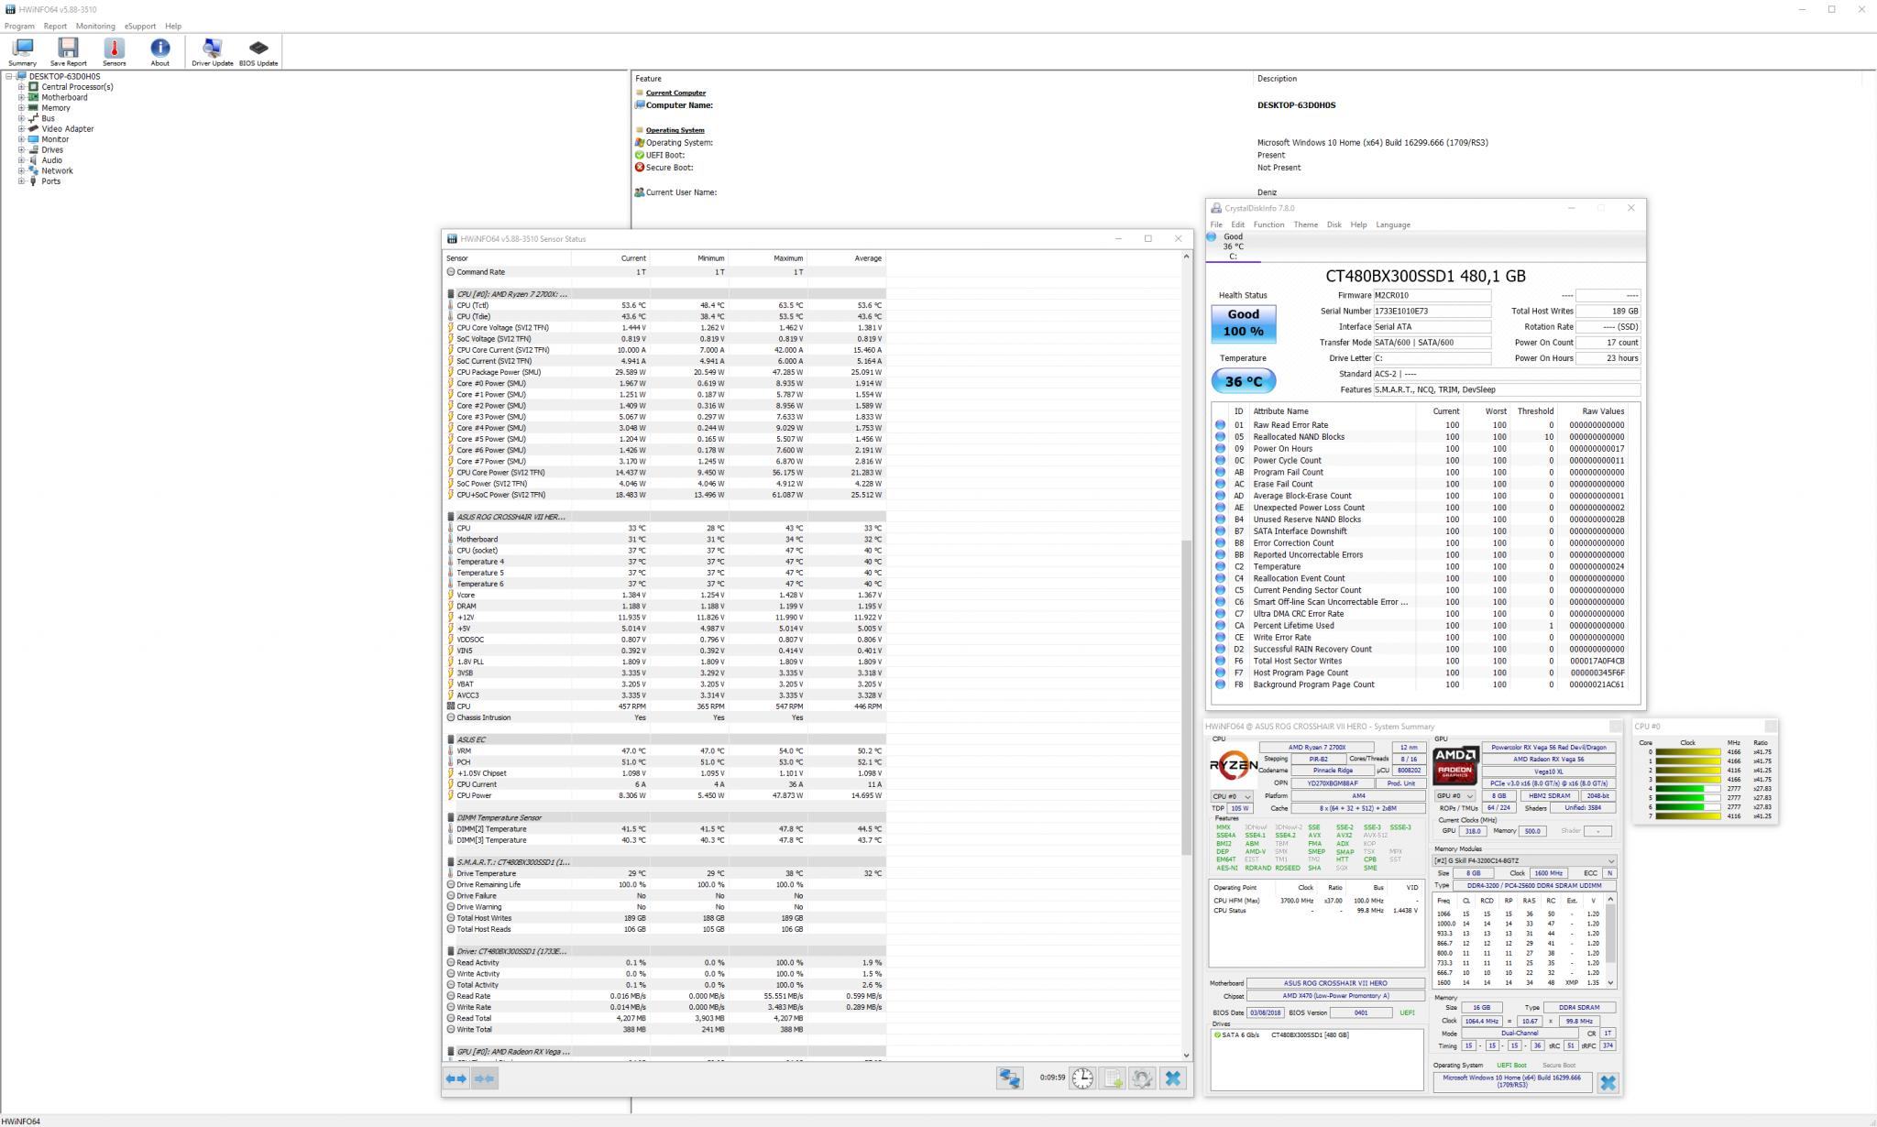The width and height of the screenshot is (1877, 1127).
Task: Click the Sensor Status scroll-up arrow
Action: pyautogui.click(x=1186, y=257)
